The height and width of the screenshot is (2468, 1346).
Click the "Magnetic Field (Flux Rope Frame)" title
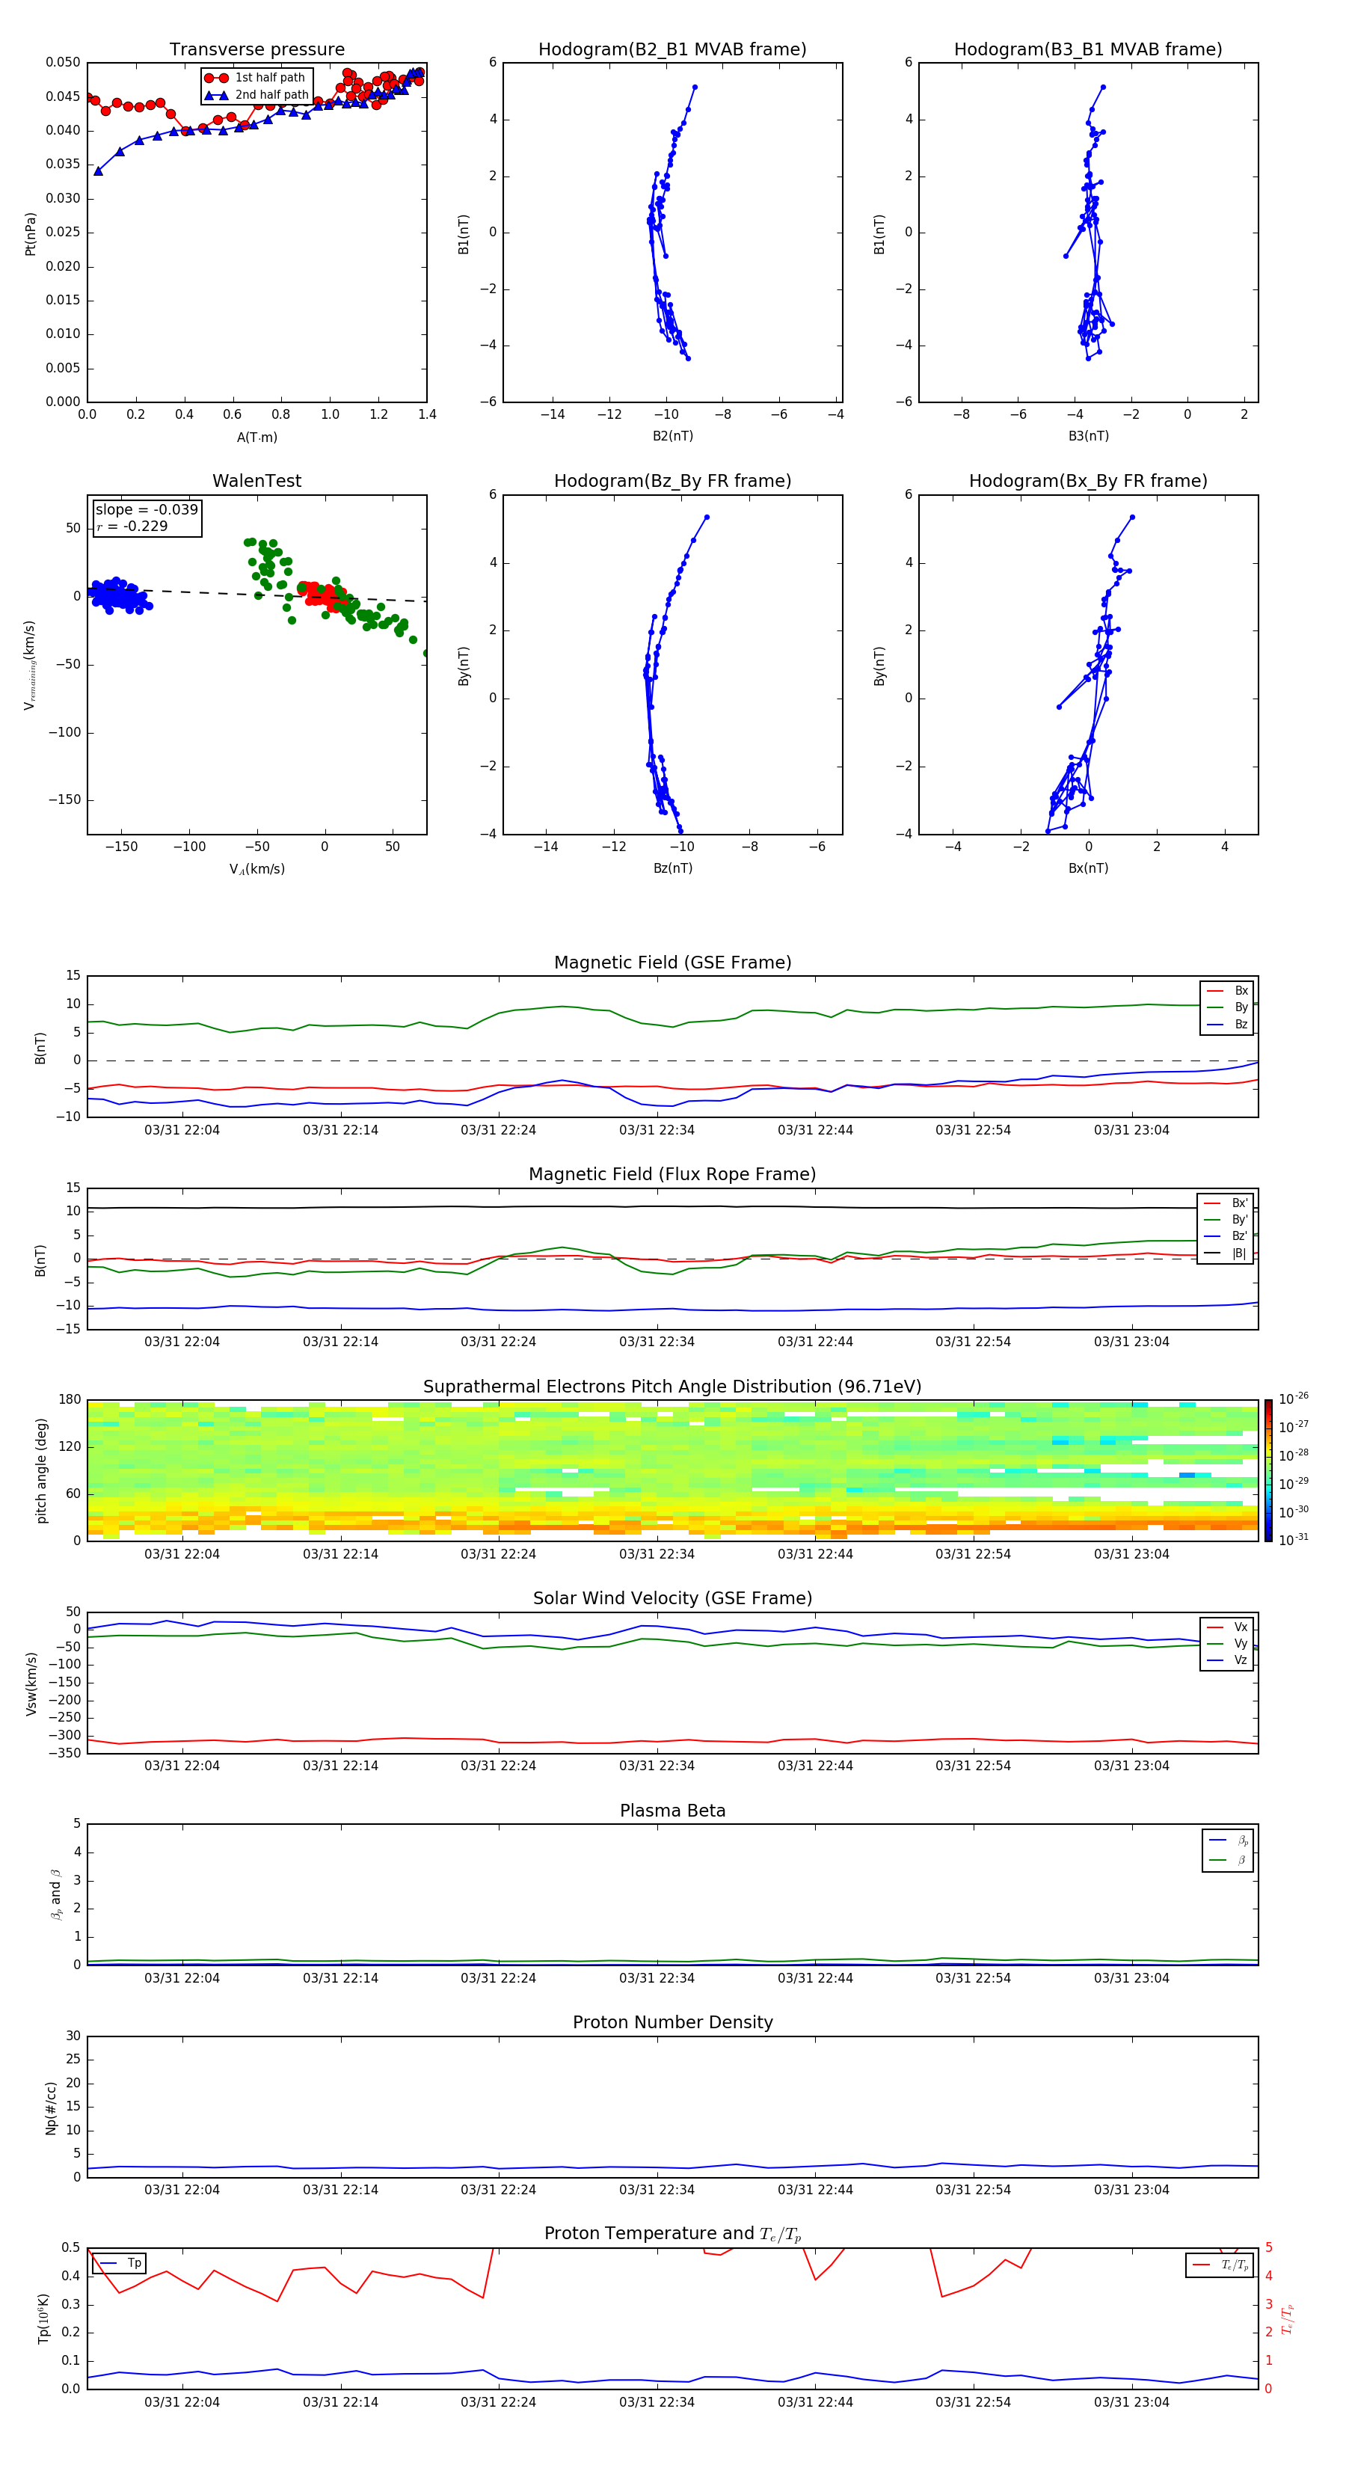tap(672, 1175)
